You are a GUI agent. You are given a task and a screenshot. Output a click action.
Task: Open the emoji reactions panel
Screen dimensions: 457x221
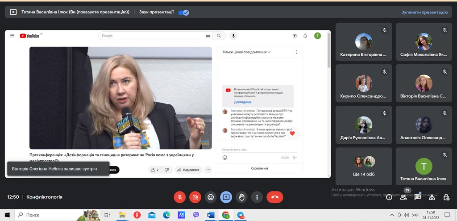coord(211,196)
